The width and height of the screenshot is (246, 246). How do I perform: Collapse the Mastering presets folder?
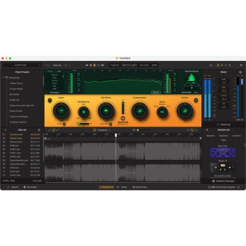(x=3, y=78)
